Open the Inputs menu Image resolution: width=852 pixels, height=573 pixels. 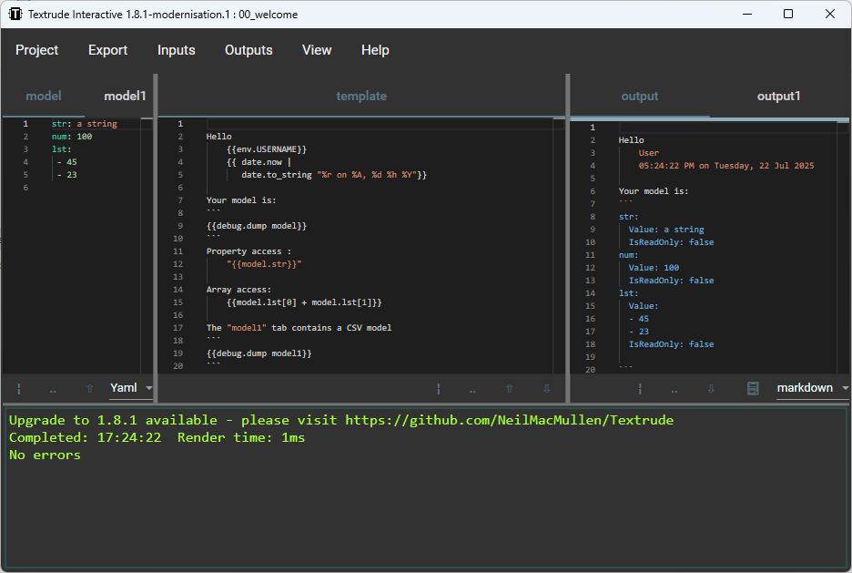click(x=176, y=50)
